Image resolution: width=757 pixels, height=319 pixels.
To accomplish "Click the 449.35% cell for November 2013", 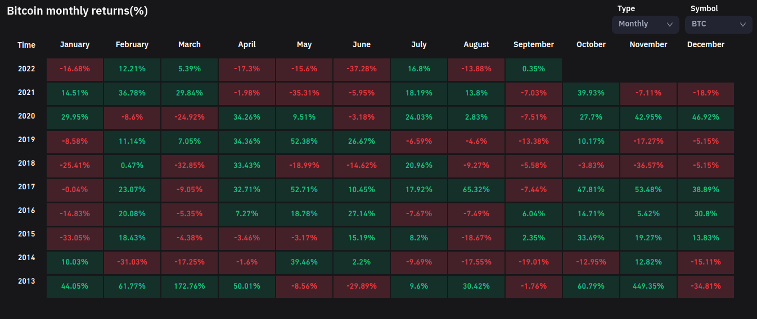I will pos(648,286).
